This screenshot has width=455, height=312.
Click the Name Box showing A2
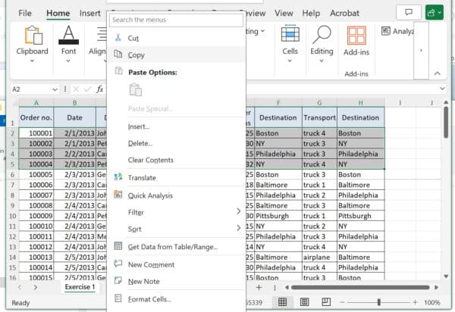[31, 89]
